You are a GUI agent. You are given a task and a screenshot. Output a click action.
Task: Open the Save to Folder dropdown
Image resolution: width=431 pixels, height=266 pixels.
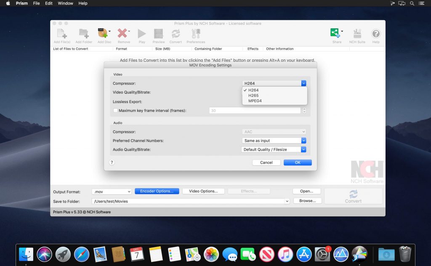pyautogui.click(x=287, y=202)
